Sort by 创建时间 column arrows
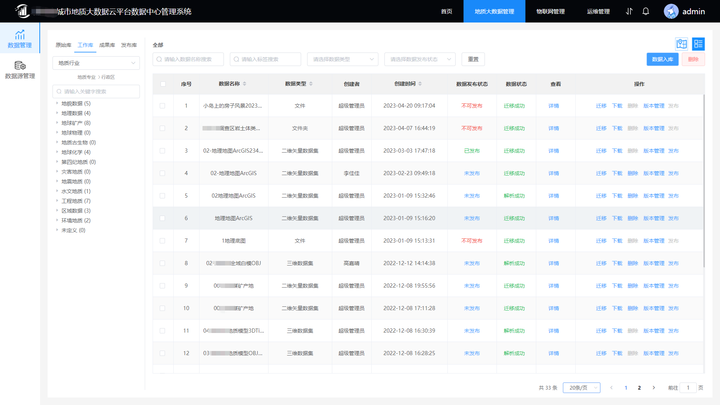Image resolution: width=720 pixels, height=405 pixels. pyautogui.click(x=420, y=84)
